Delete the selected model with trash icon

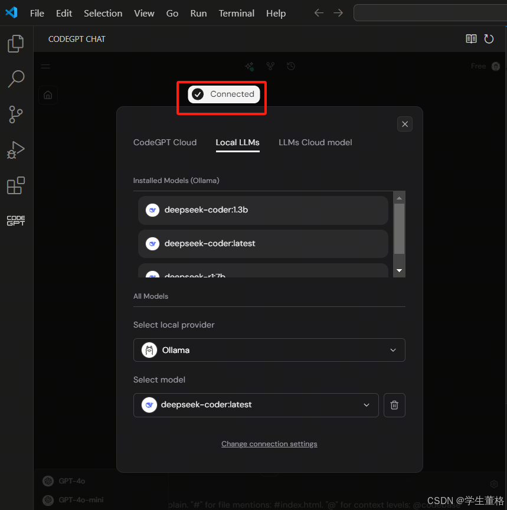coord(394,405)
